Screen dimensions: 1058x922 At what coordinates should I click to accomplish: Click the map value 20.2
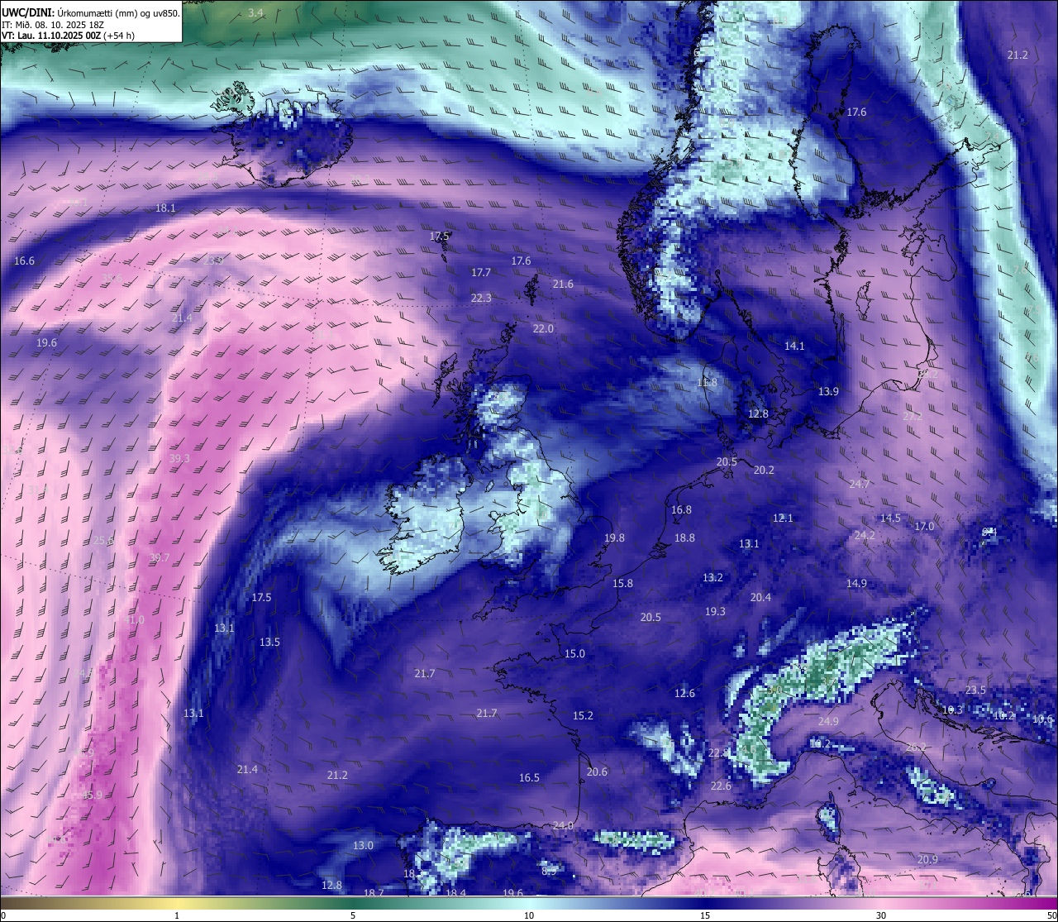click(764, 471)
